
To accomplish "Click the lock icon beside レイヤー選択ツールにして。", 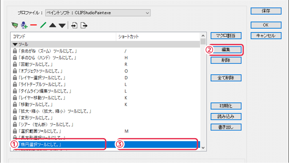I will 15,78.
